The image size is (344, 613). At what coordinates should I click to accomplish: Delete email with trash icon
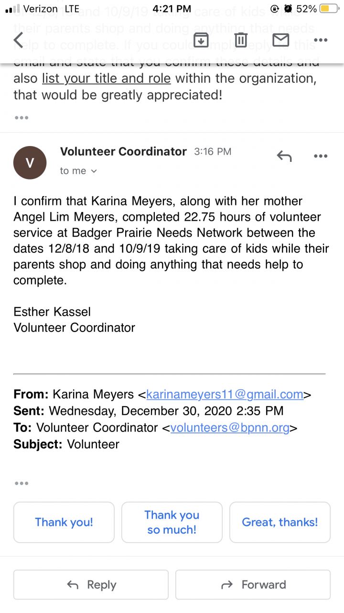(241, 40)
